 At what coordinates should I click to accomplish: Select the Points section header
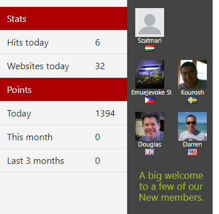[x=64, y=89]
